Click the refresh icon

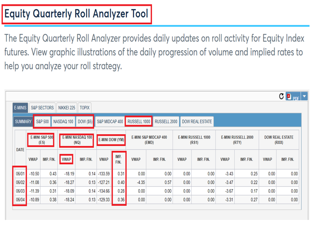281,96
